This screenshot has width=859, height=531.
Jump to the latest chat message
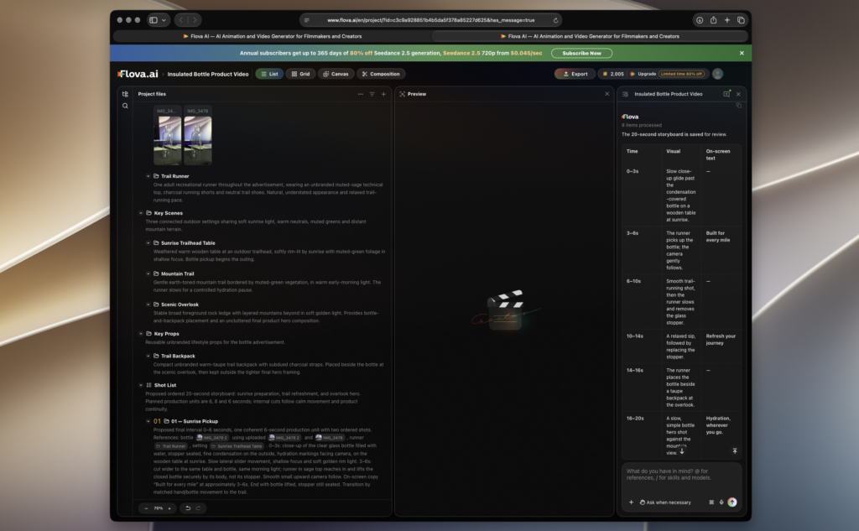(x=682, y=451)
